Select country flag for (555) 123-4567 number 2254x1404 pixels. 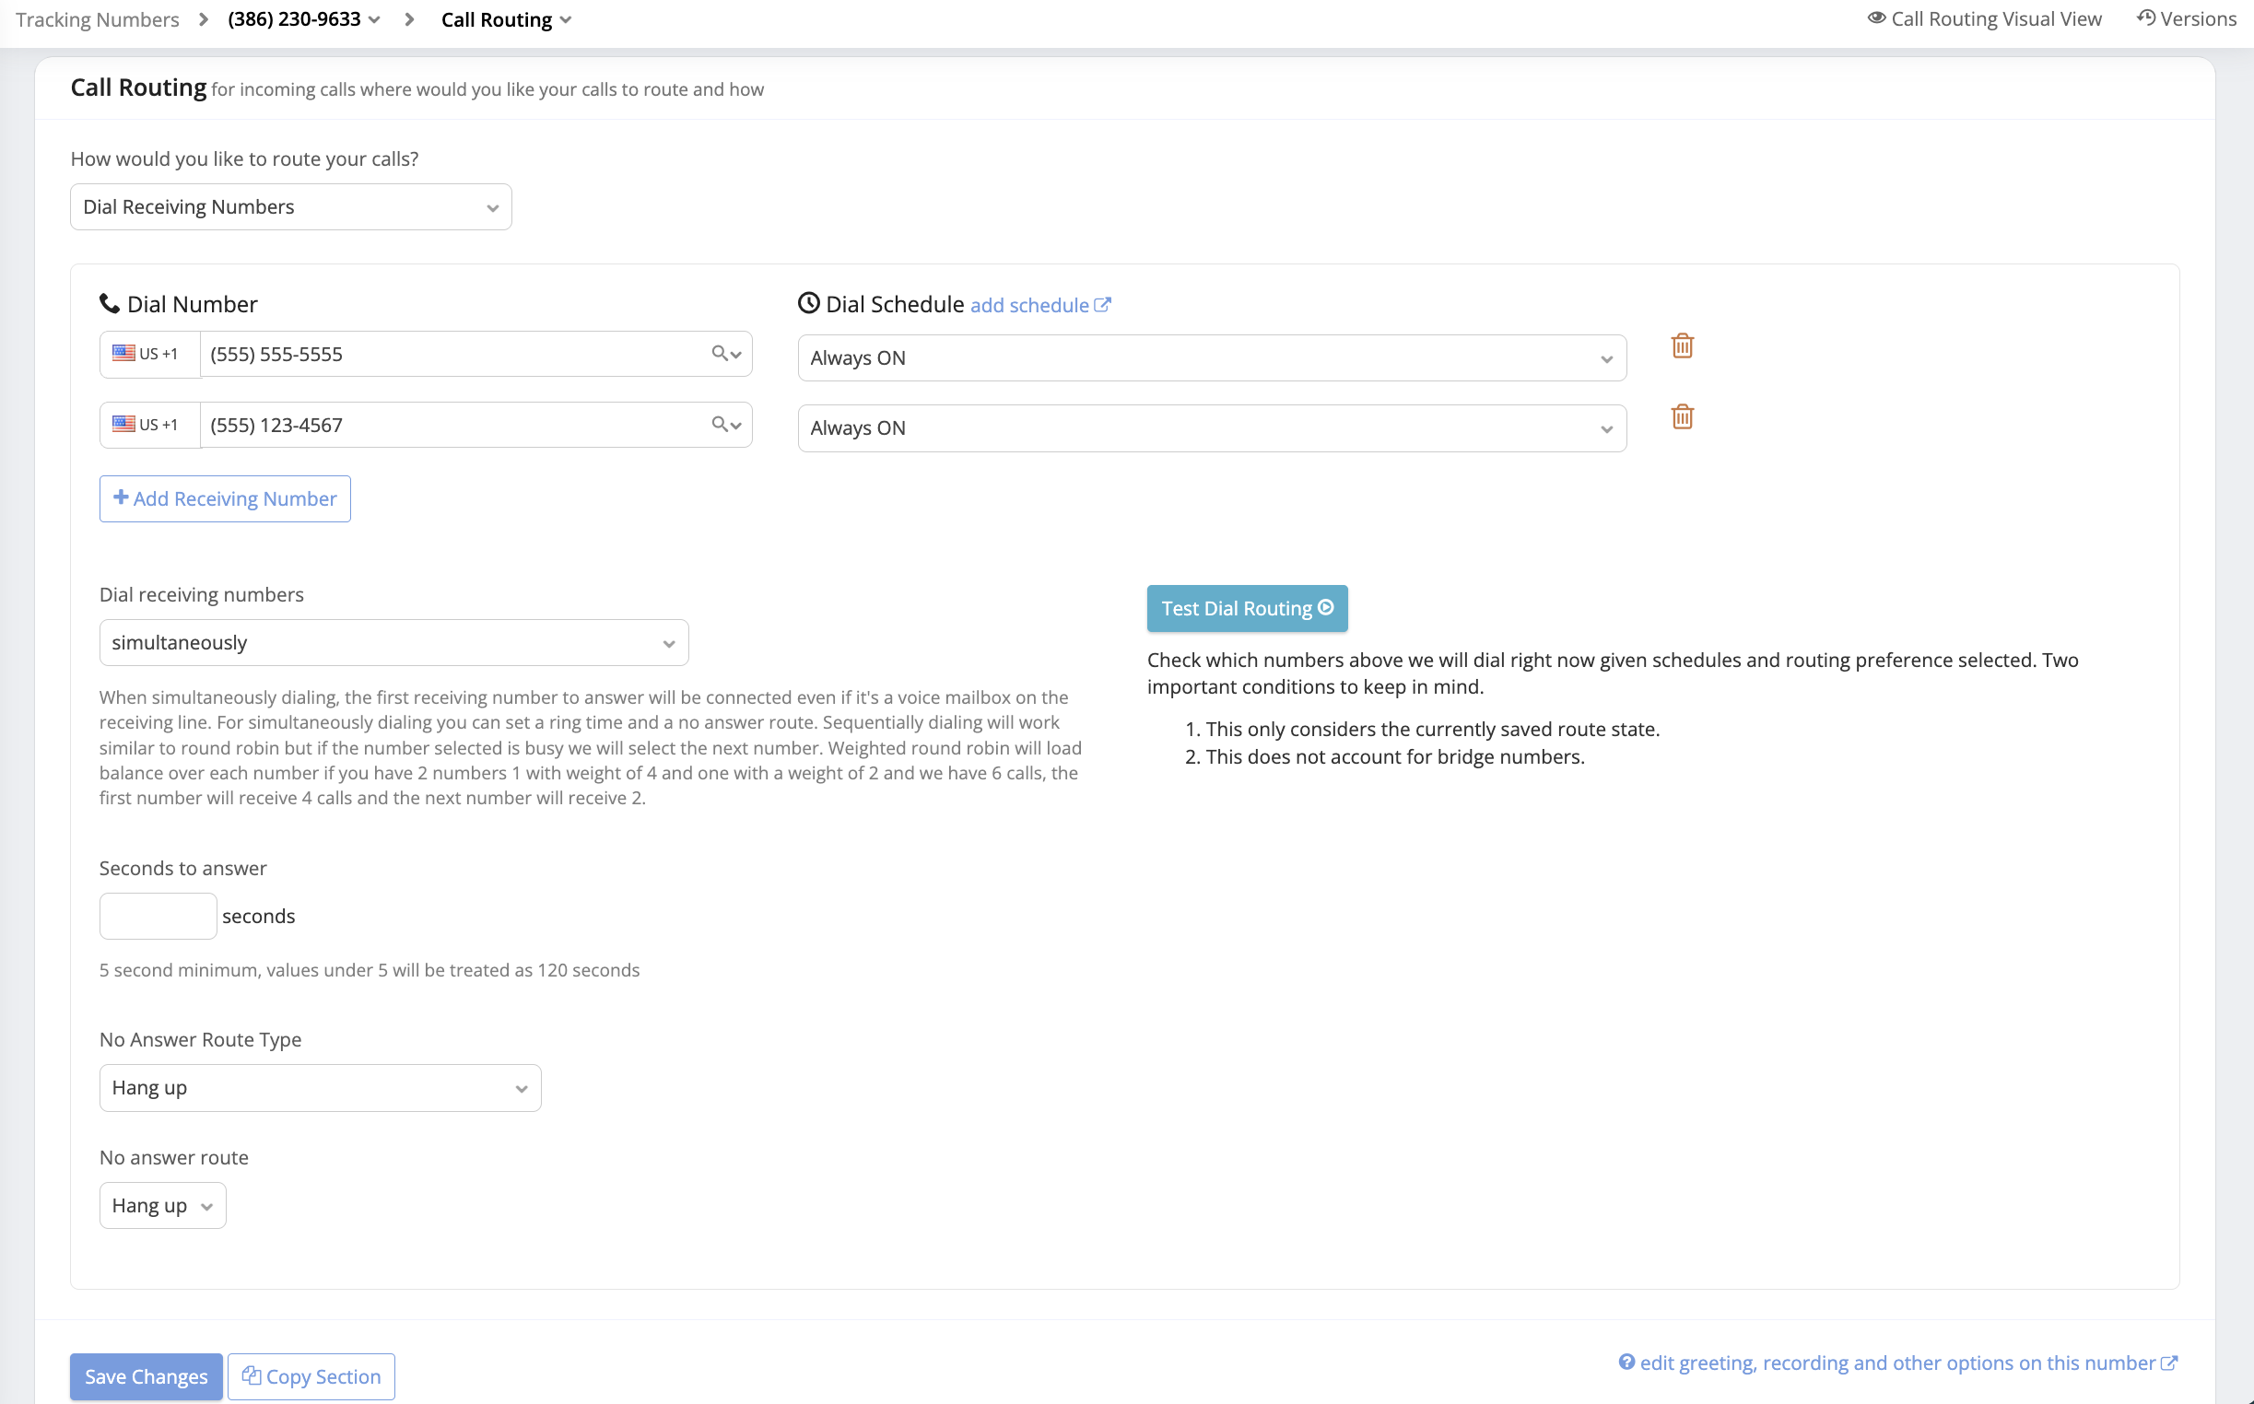pyautogui.click(x=149, y=425)
